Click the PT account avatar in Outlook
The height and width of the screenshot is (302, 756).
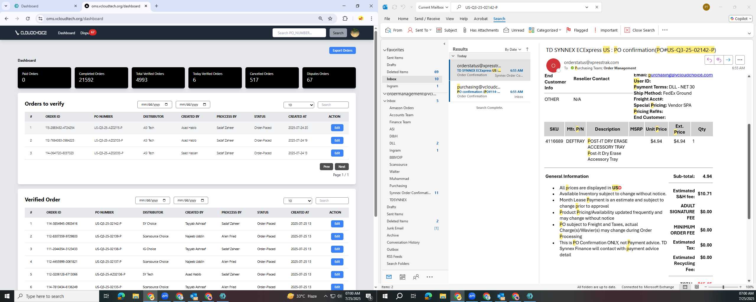point(706,7)
